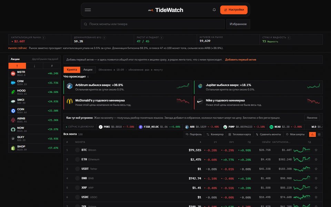The width and height of the screenshot is (331, 207).
Task: Sort stocks by losers down arrow
Action: [34, 66]
